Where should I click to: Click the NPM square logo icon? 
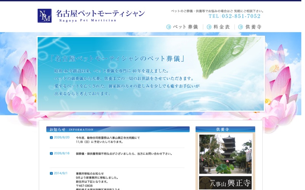[45, 16]
